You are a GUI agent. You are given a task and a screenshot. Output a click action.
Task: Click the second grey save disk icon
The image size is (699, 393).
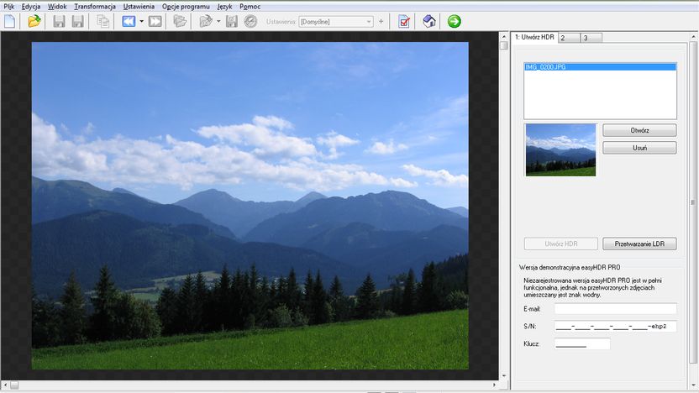coord(78,21)
